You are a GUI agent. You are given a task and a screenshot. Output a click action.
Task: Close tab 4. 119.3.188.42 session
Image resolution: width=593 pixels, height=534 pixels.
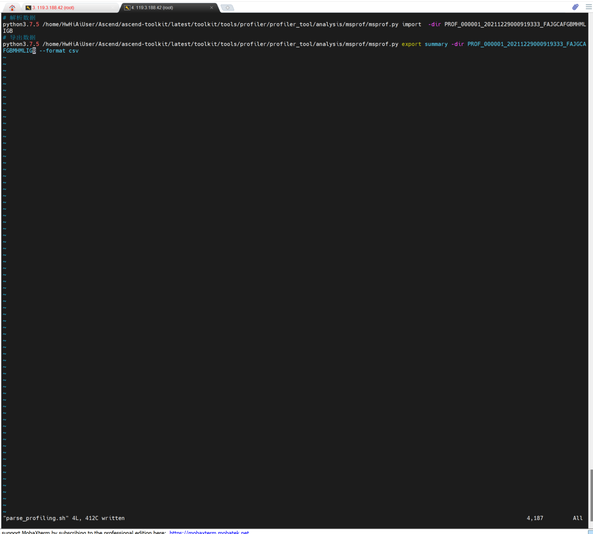tap(212, 7)
